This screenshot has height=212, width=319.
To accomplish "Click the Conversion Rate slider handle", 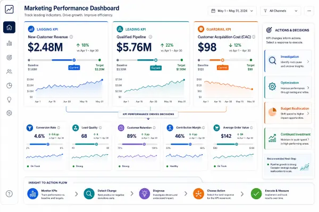I will tap(48, 144).
